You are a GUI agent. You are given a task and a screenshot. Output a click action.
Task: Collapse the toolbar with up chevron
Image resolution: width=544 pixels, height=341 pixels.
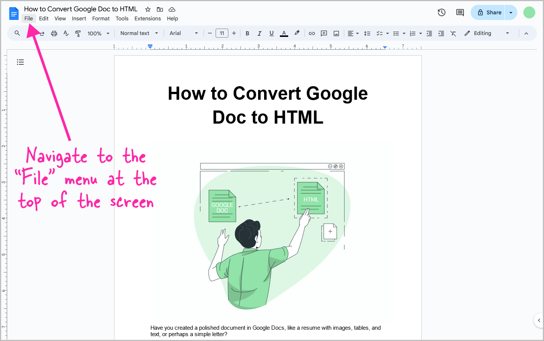pos(526,33)
